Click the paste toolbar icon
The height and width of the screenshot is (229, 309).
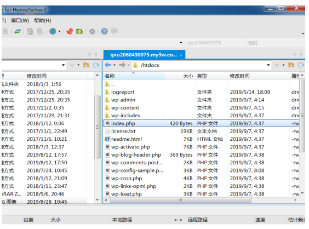click(40, 31)
